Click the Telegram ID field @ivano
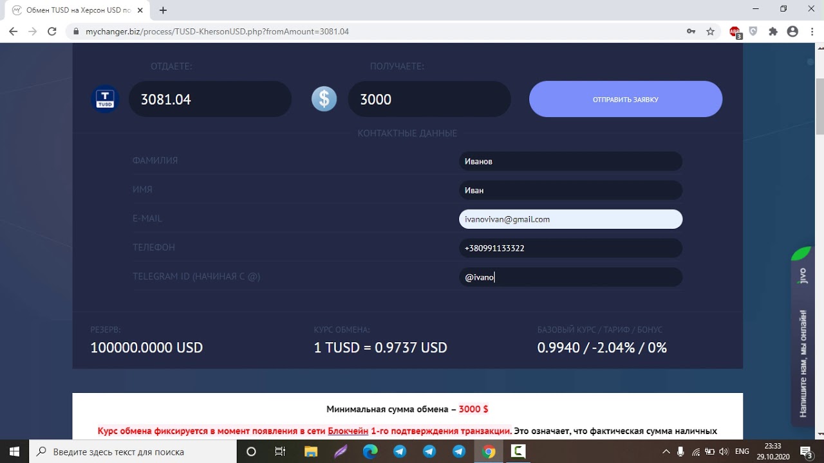 pos(570,277)
